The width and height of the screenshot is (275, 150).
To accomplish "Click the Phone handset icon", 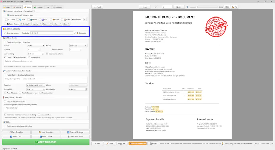I will point(31,20).
